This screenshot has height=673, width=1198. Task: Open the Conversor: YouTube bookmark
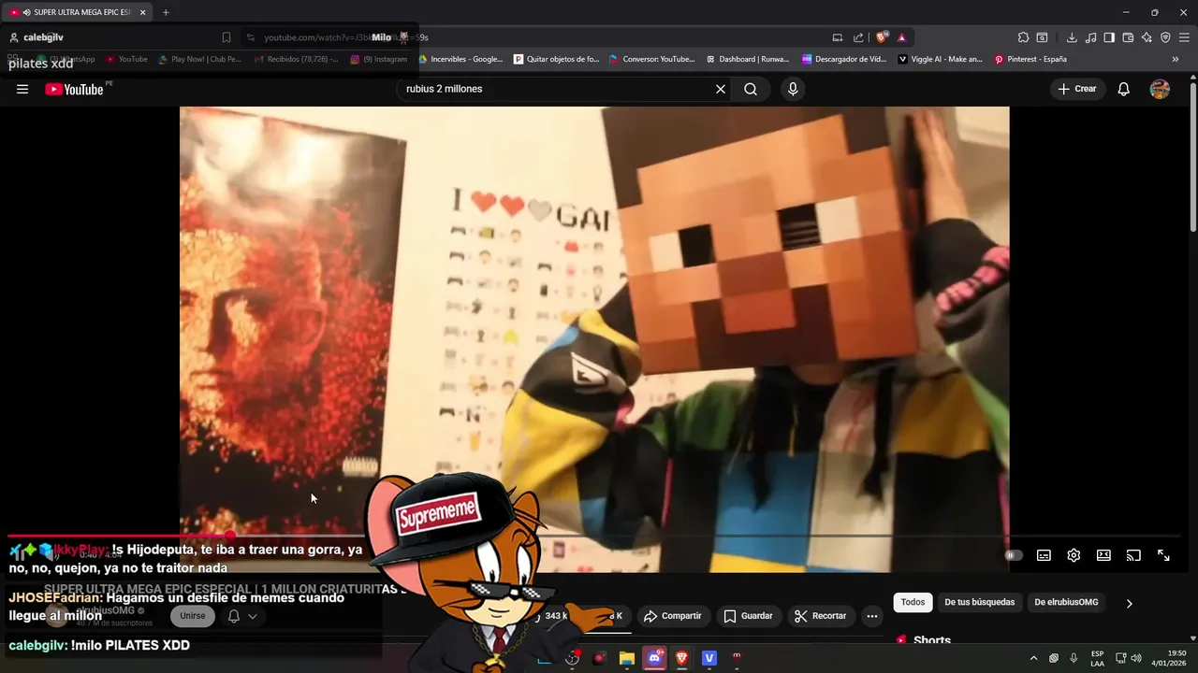click(651, 59)
